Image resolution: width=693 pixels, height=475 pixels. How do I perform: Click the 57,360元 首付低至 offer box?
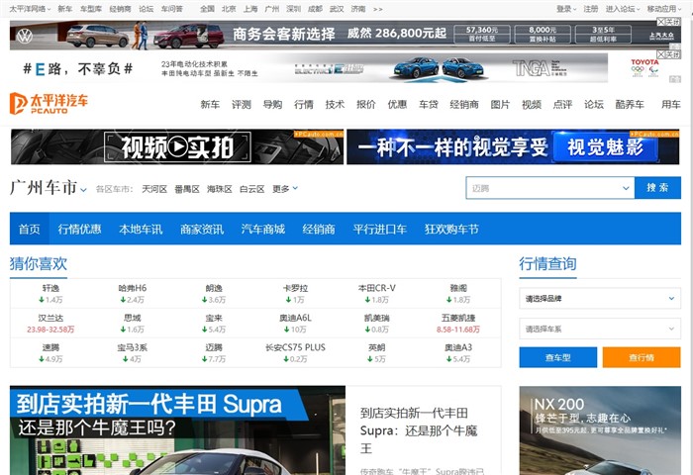(x=482, y=34)
